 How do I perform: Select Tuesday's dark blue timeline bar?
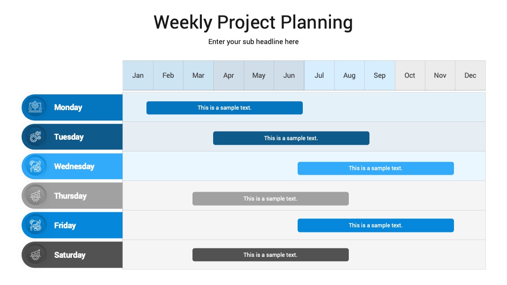coord(291,138)
